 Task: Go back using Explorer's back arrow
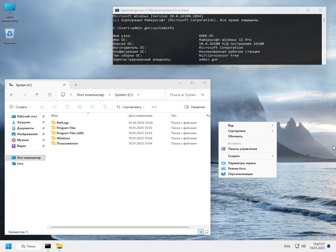click(12, 95)
